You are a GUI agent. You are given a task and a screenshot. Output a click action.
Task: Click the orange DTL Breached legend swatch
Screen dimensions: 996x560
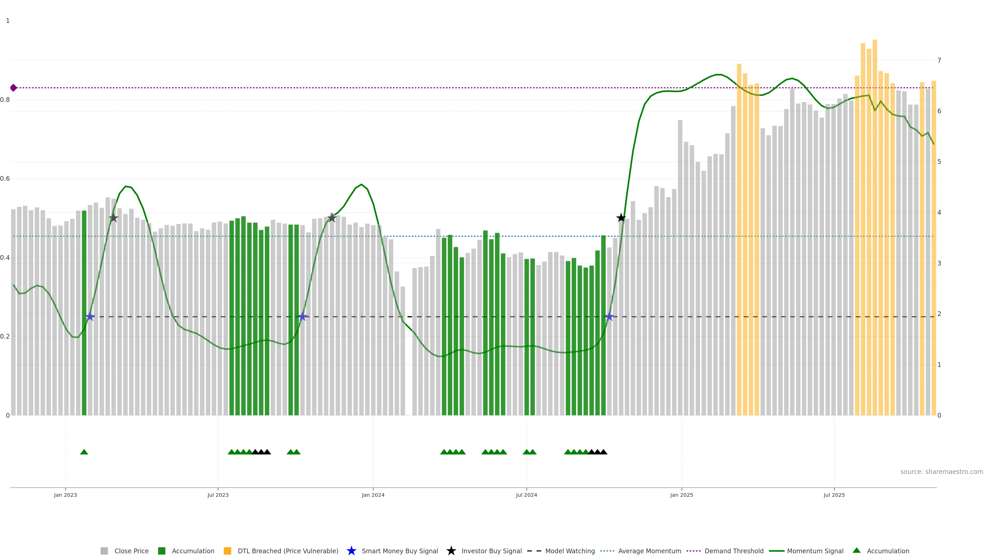(227, 551)
